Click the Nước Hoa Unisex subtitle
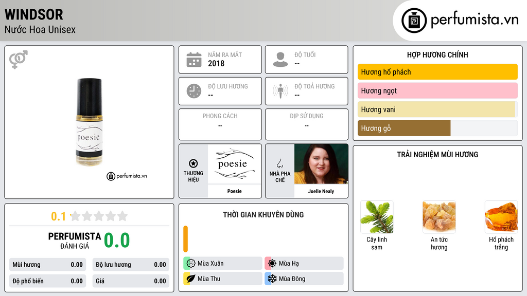The image size is (527, 296). [40, 29]
